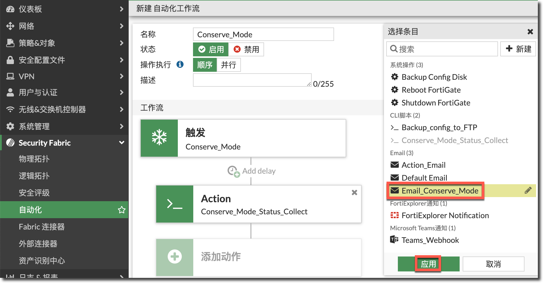Expand the 策略&对象 menu

64,43
